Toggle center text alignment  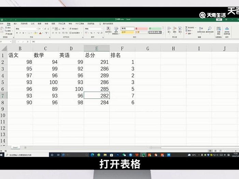click(56, 33)
